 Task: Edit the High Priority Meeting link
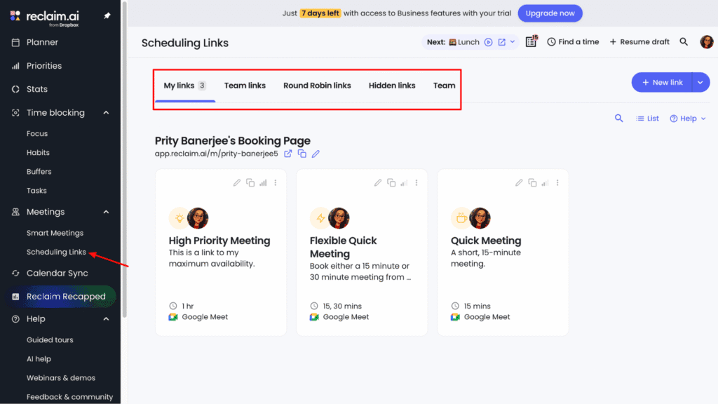(237, 182)
